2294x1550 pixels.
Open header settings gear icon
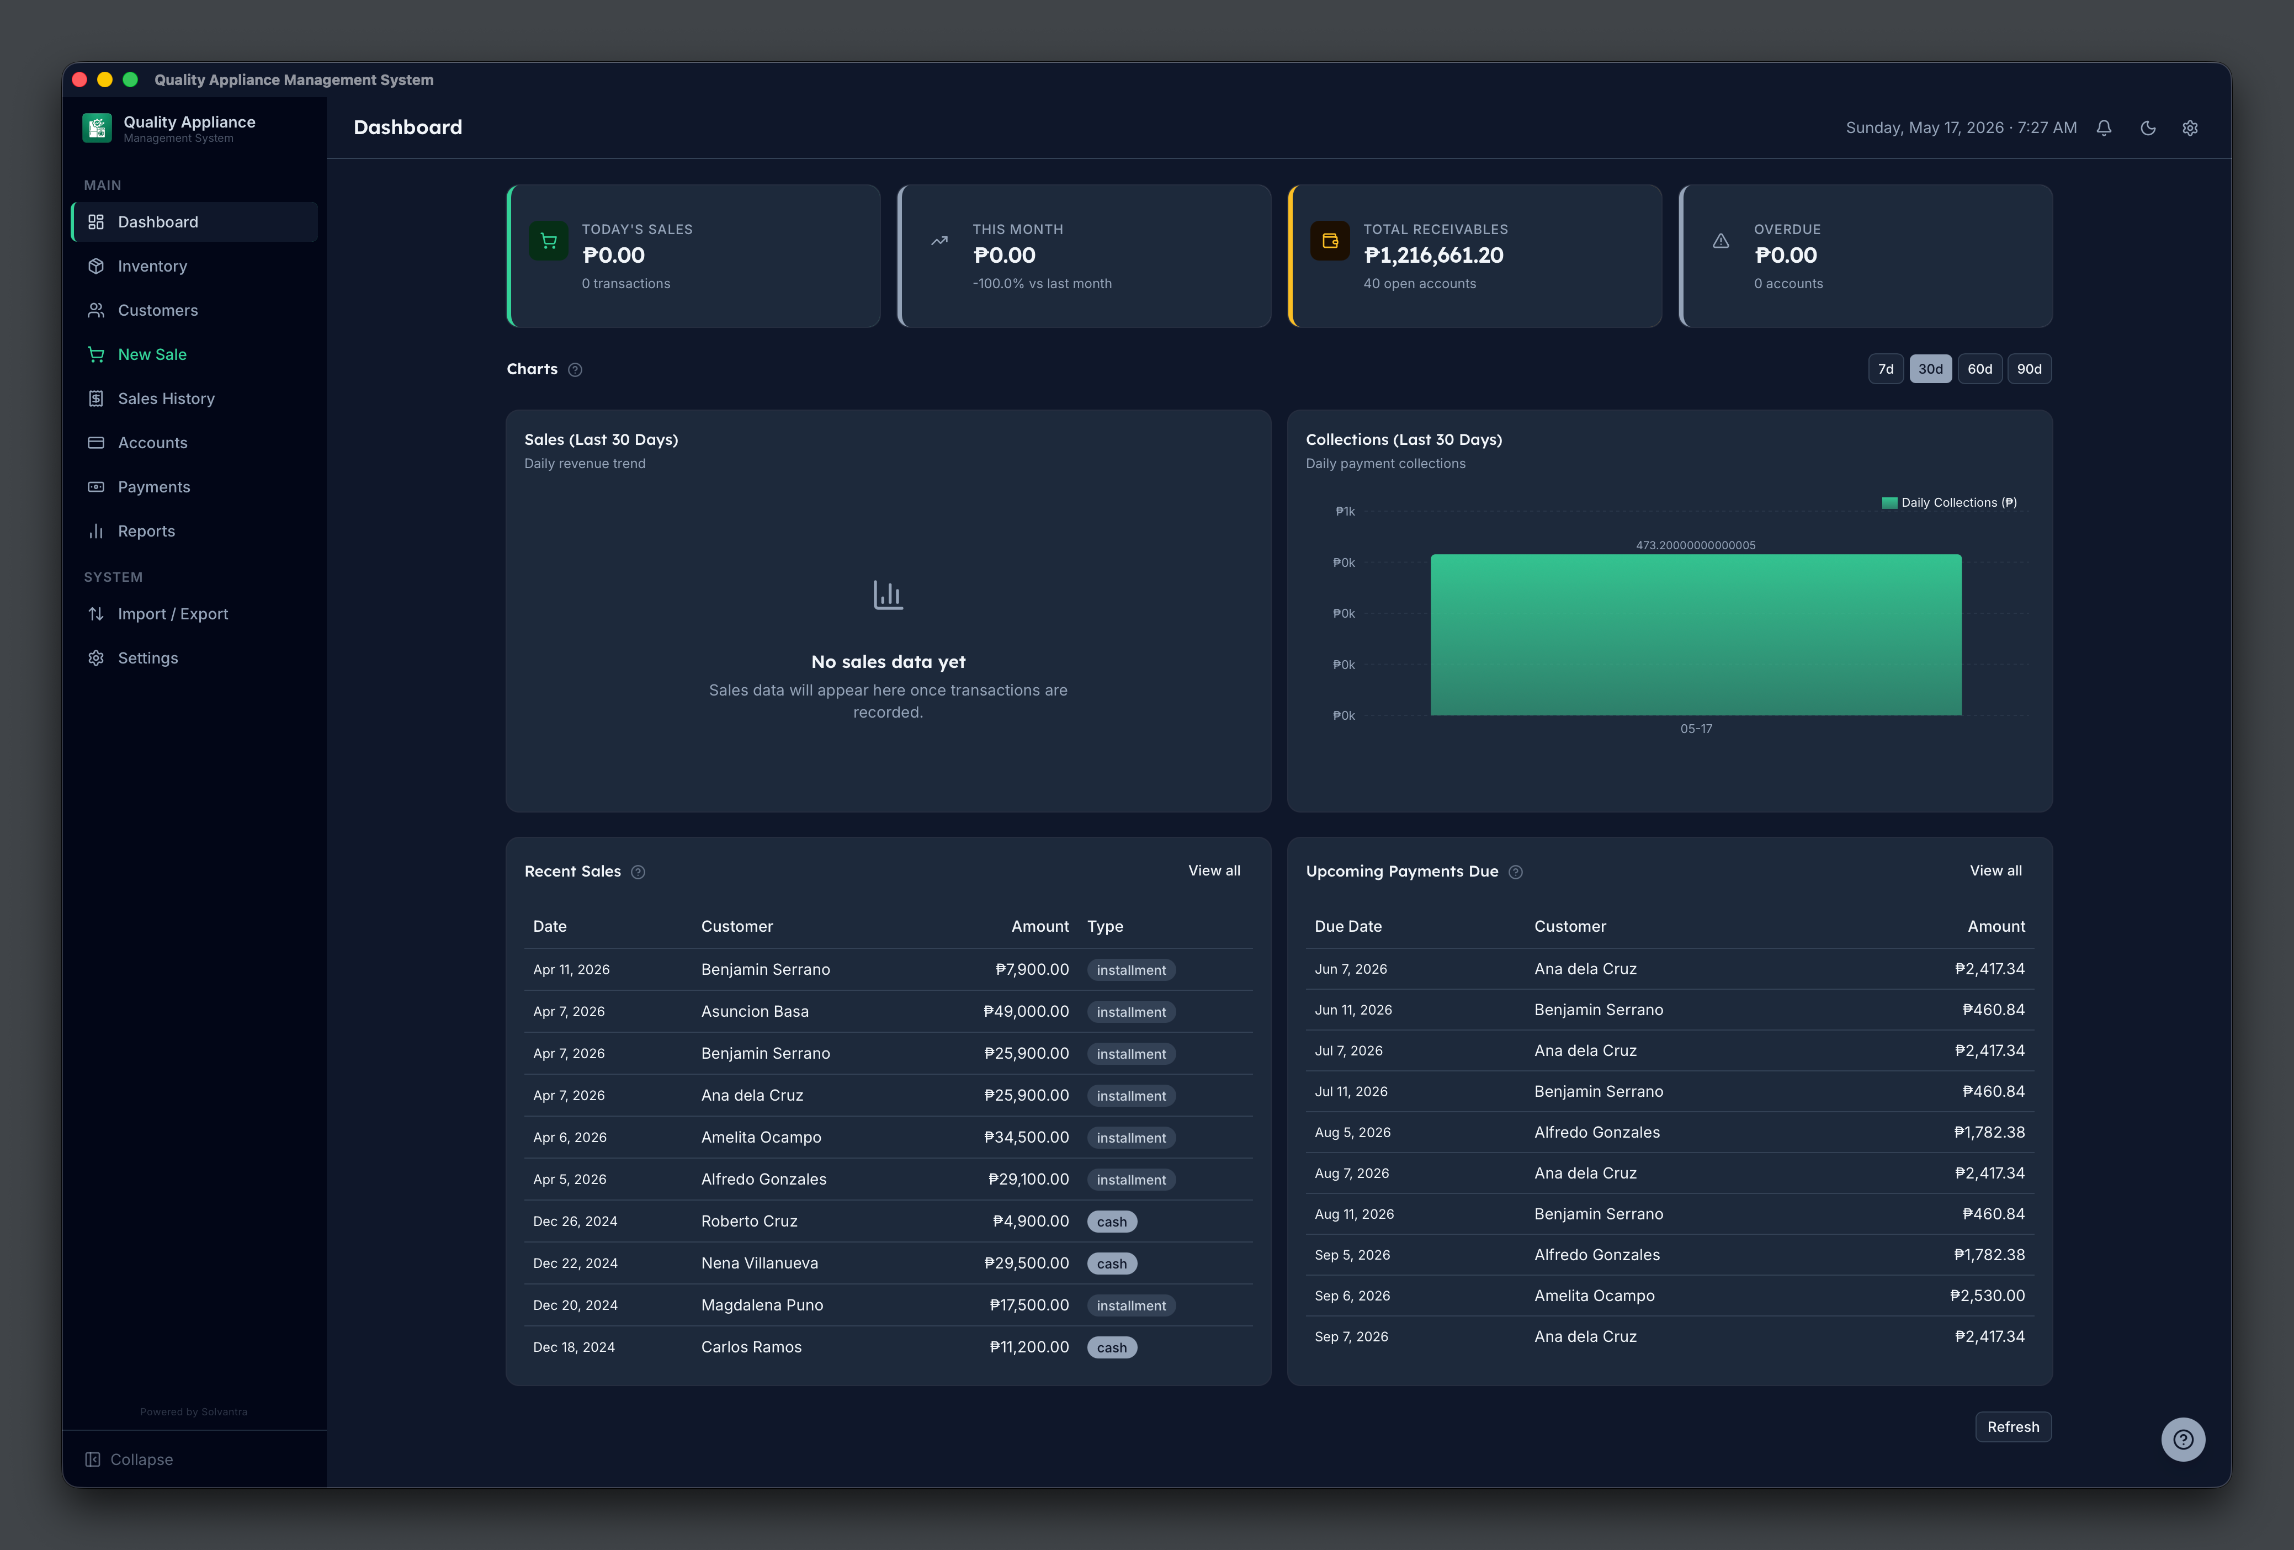2189,129
